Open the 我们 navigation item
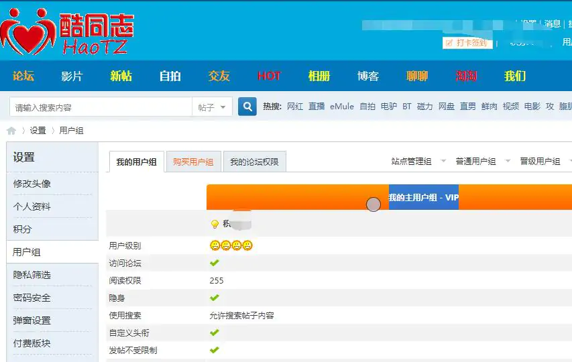Screen dimensions: 572x362 (x=515, y=76)
